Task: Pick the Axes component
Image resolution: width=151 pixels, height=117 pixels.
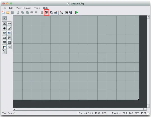Action: (4, 47)
